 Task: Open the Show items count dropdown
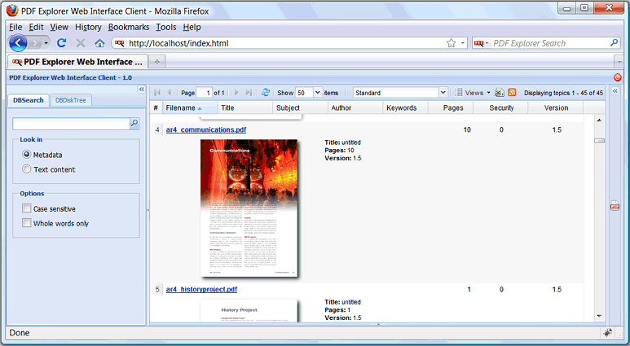click(317, 93)
